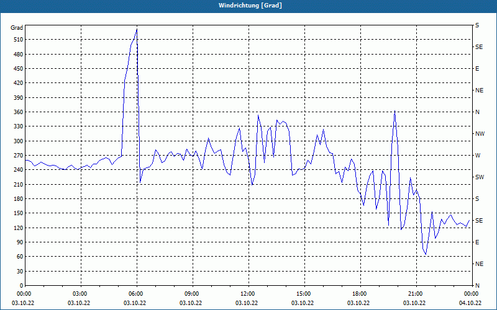Select the 18:00 time label
The height and width of the screenshot is (310, 497).
click(360, 294)
